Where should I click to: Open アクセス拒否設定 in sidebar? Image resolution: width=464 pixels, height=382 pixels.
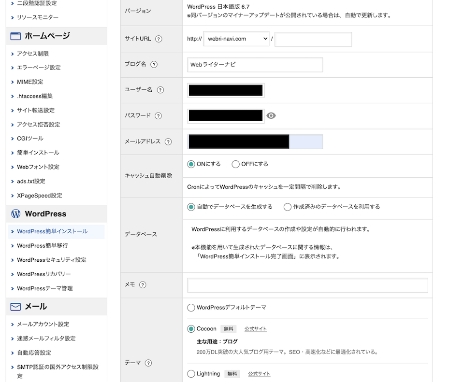point(39,125)
